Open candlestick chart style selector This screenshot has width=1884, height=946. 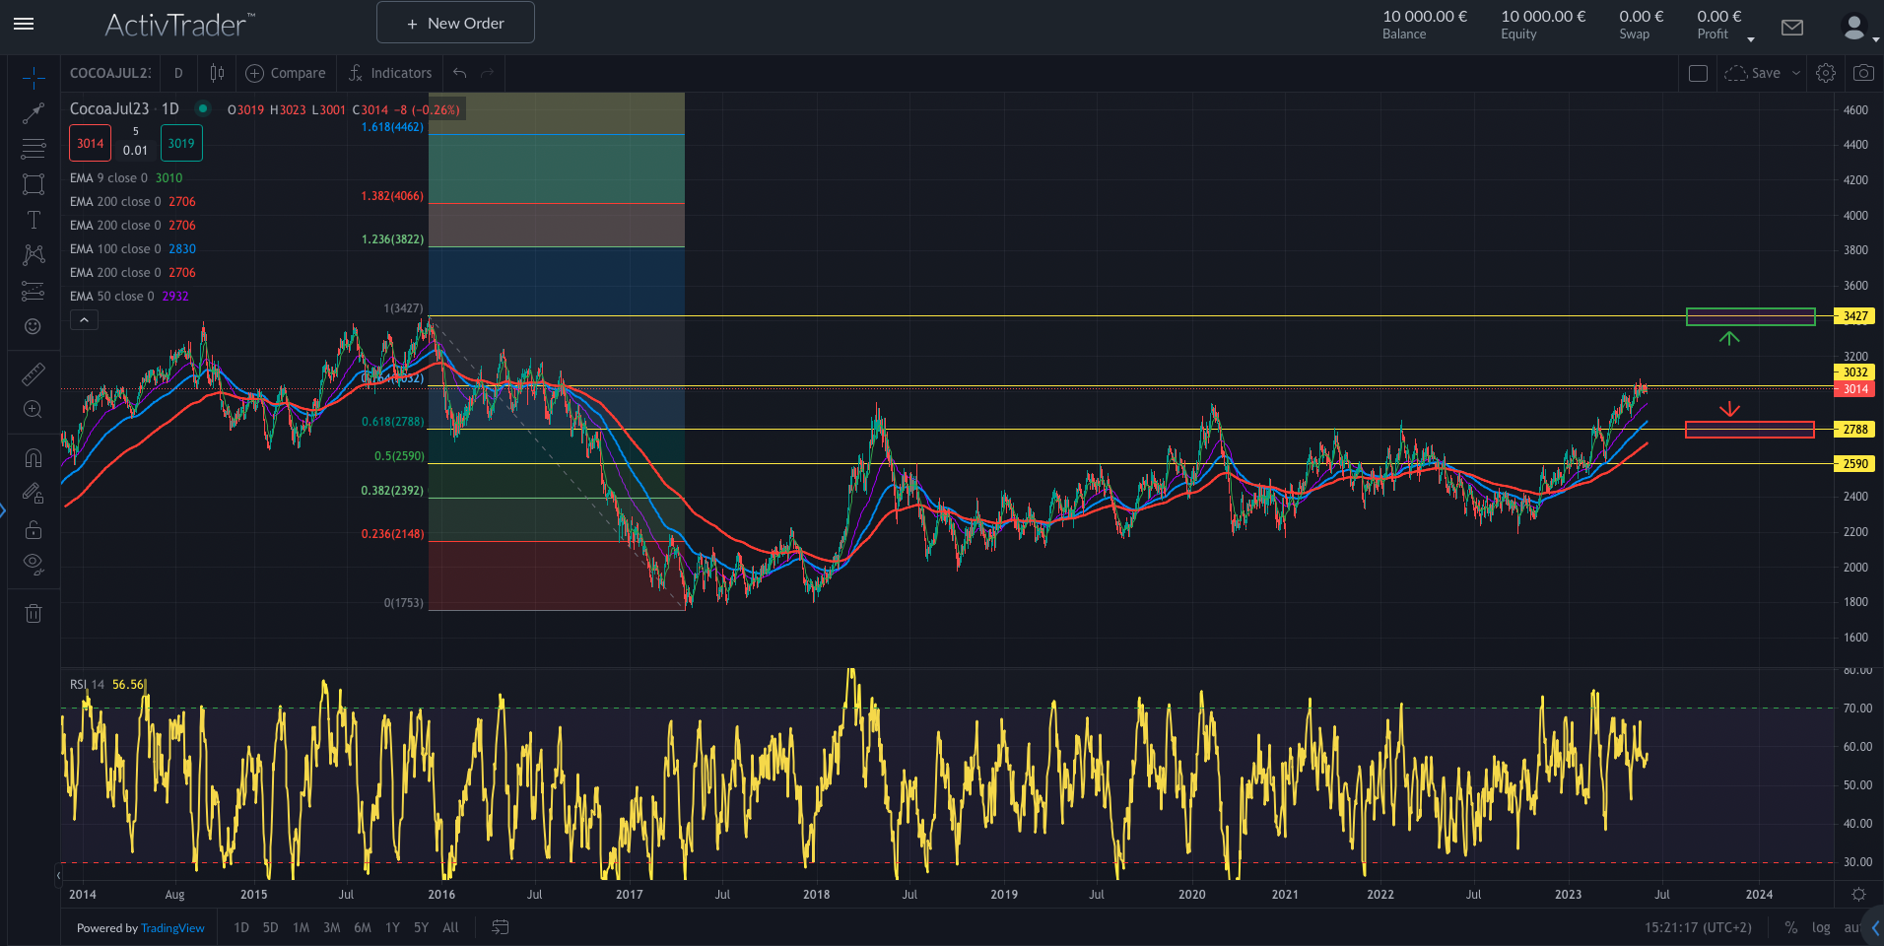click(217, 73)
